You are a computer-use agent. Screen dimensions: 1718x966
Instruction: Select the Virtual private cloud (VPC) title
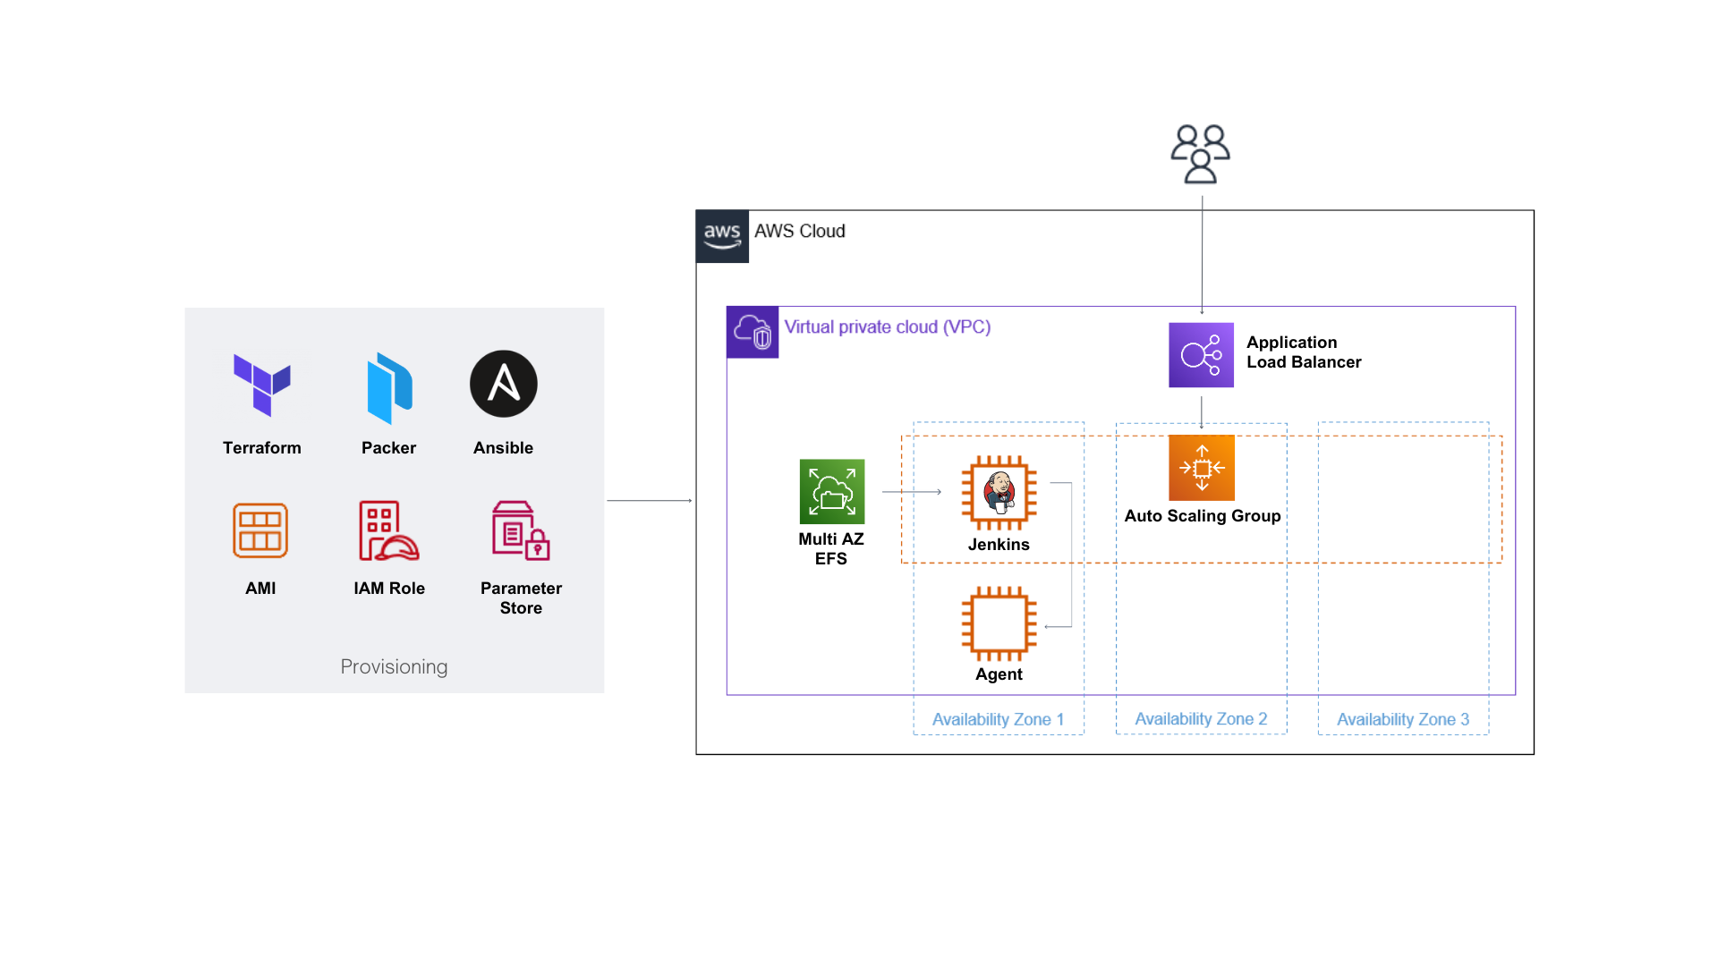[887, 327]
